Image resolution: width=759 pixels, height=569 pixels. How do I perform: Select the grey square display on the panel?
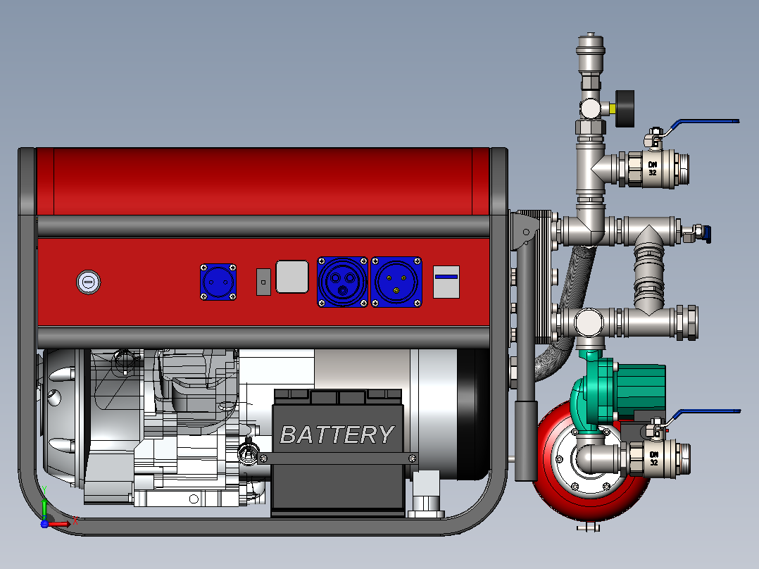[x=292, y=277]
